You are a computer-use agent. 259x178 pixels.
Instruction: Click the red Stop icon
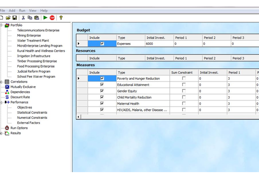click(52, 18)
